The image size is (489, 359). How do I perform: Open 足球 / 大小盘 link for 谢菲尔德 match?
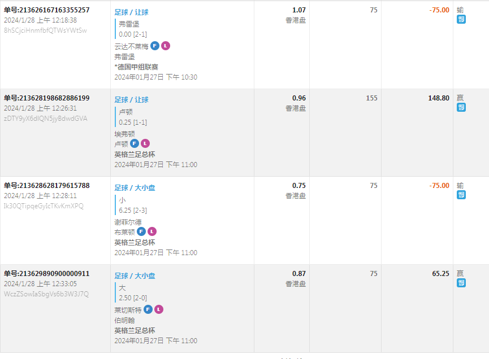(x=135, y=188)
